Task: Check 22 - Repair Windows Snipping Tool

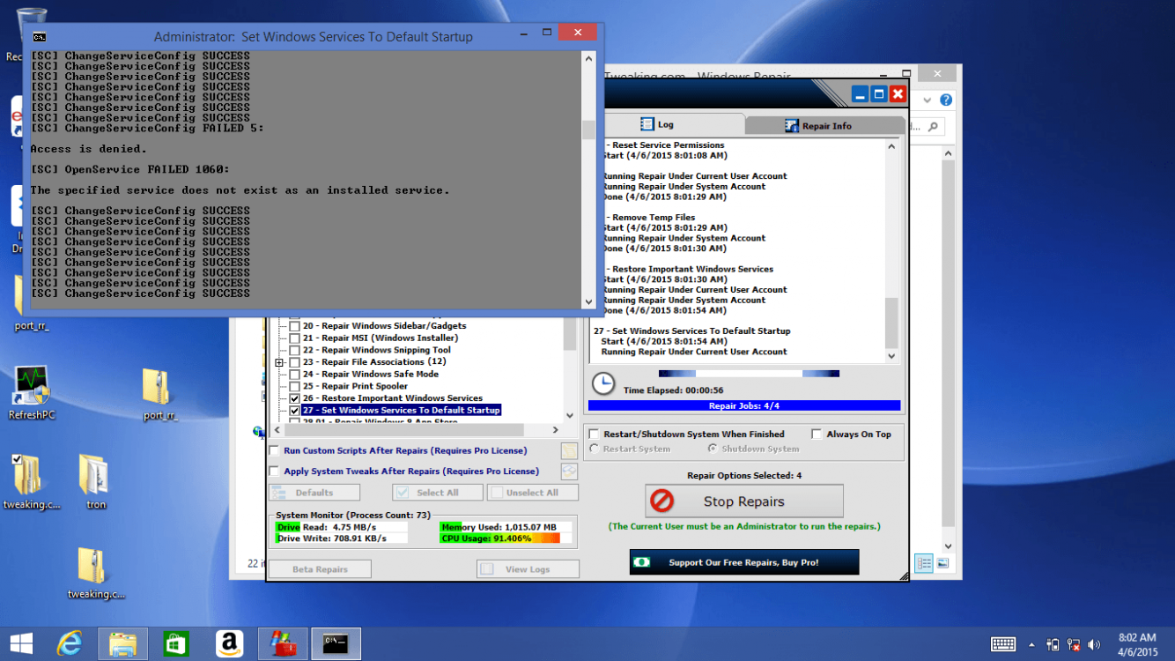Action: point(294,350)
